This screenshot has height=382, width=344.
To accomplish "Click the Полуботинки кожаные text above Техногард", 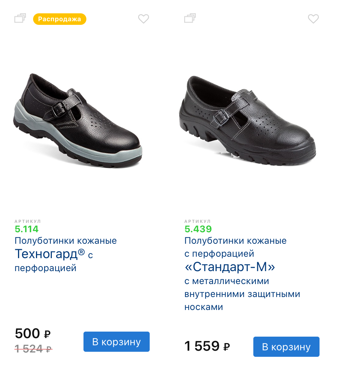I will (x=65, y=241).
